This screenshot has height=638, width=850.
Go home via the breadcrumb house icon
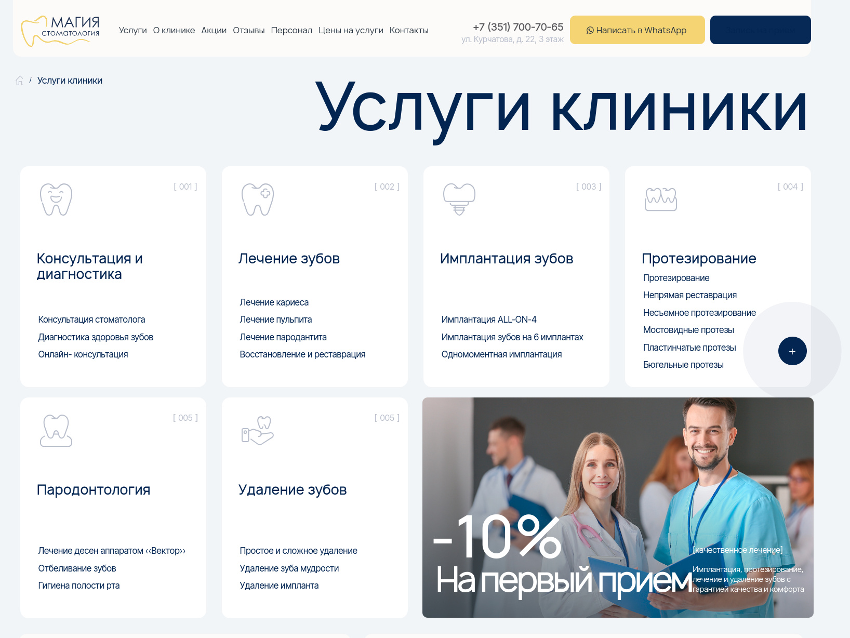click(x=20, y=81)
